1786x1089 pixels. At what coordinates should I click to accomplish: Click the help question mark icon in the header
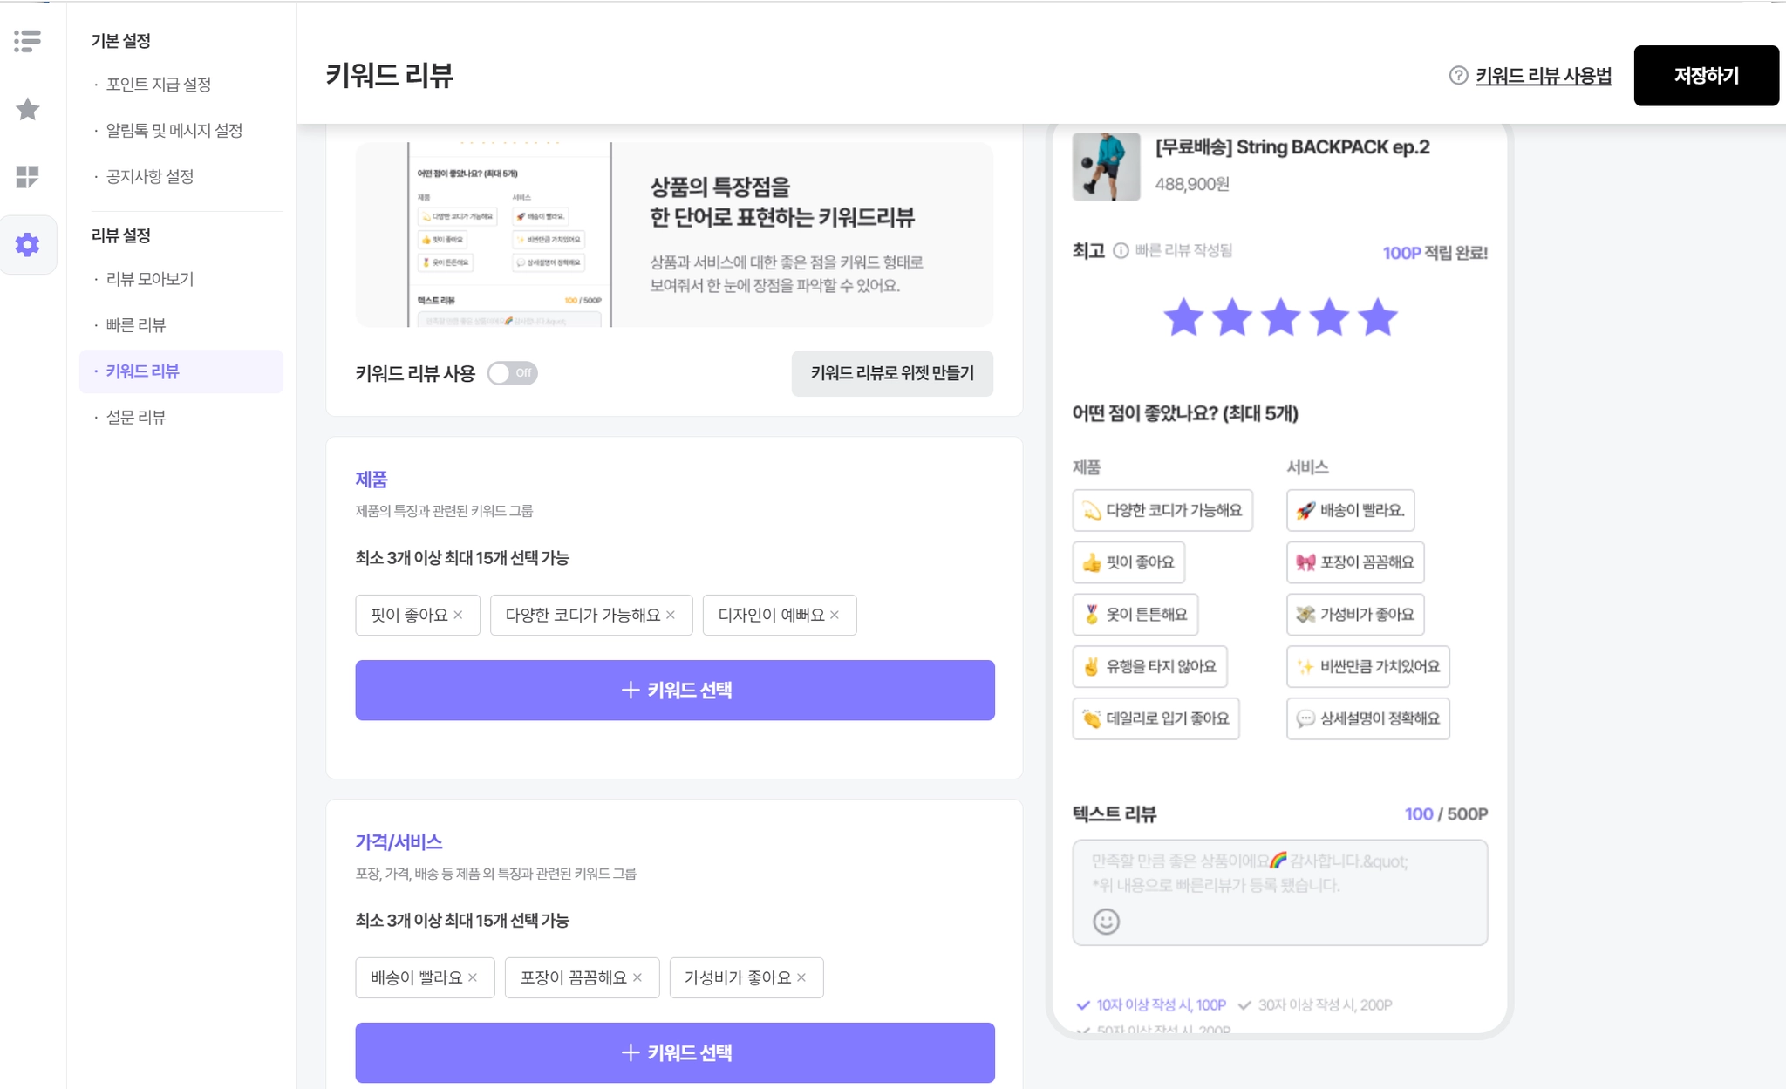tap(1458, 76)
